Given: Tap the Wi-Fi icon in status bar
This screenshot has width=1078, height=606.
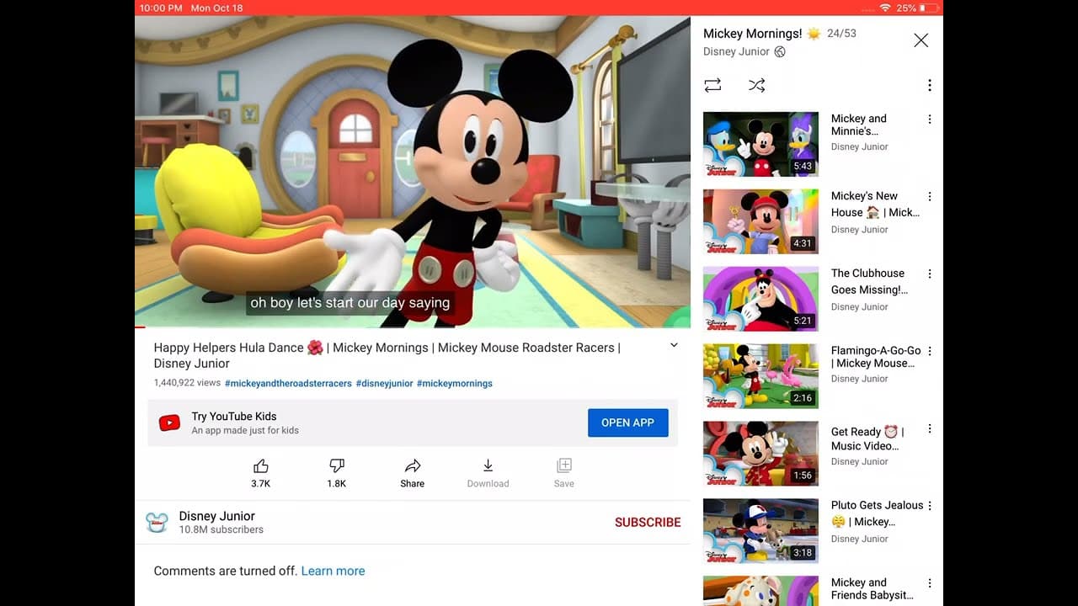Looking at the screenshot, I should pos(885,8).
